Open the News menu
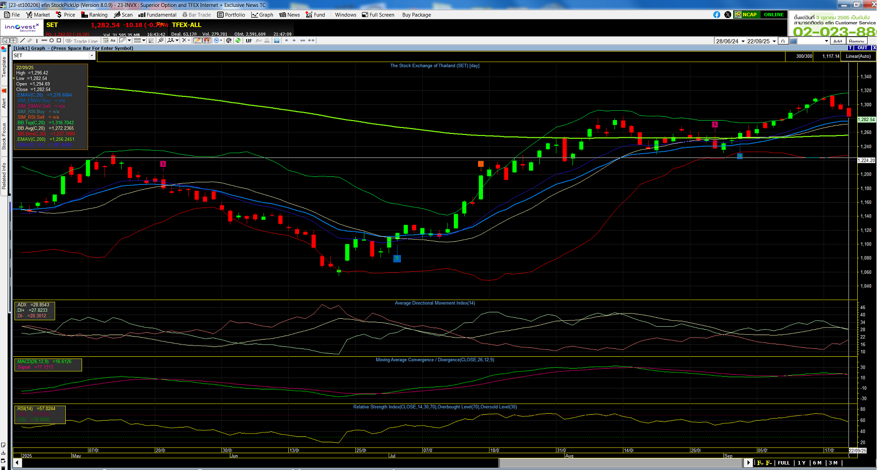 point(290,15)
